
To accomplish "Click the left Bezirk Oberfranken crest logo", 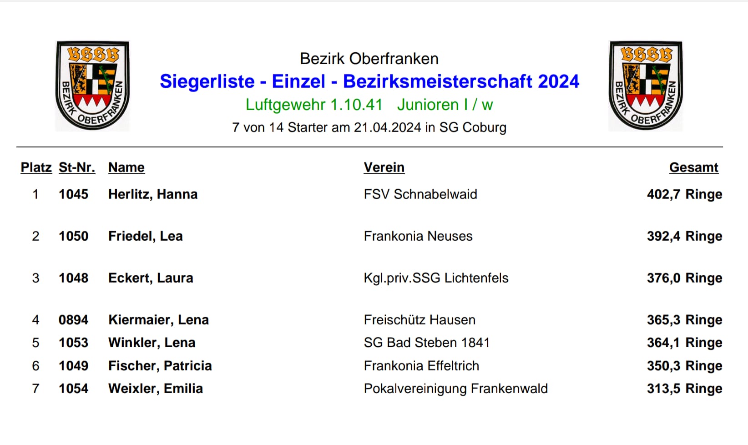I will [x=92, y=86].
